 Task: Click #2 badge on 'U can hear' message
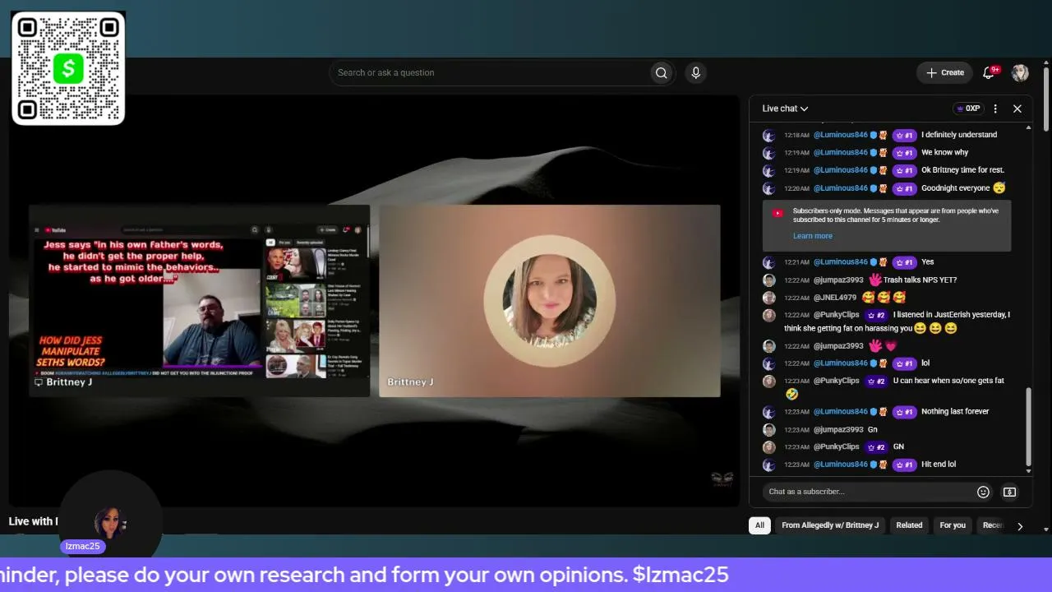(876, 382)
